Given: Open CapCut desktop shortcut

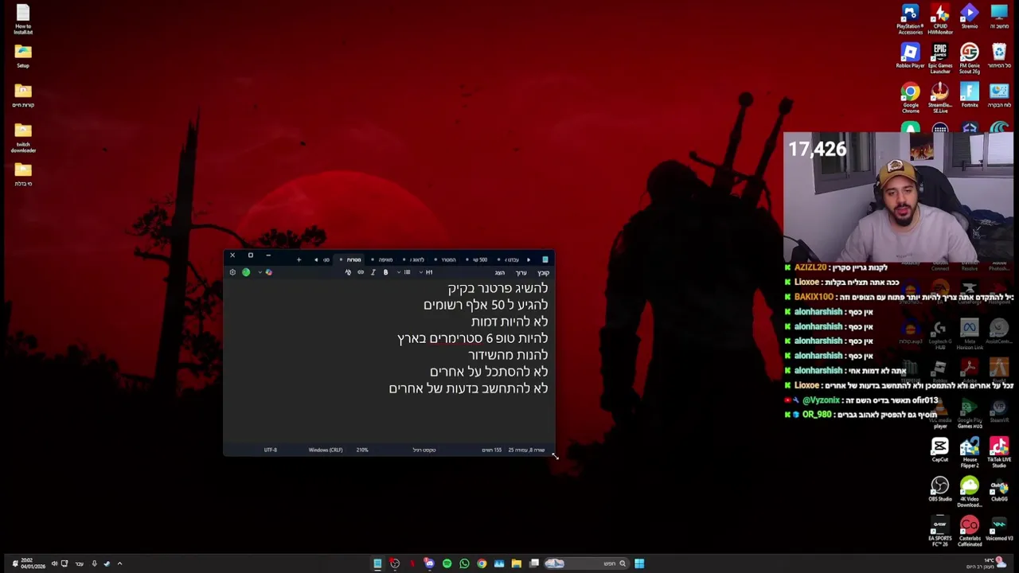Looking at the screenshot, I should coord(940,450).
